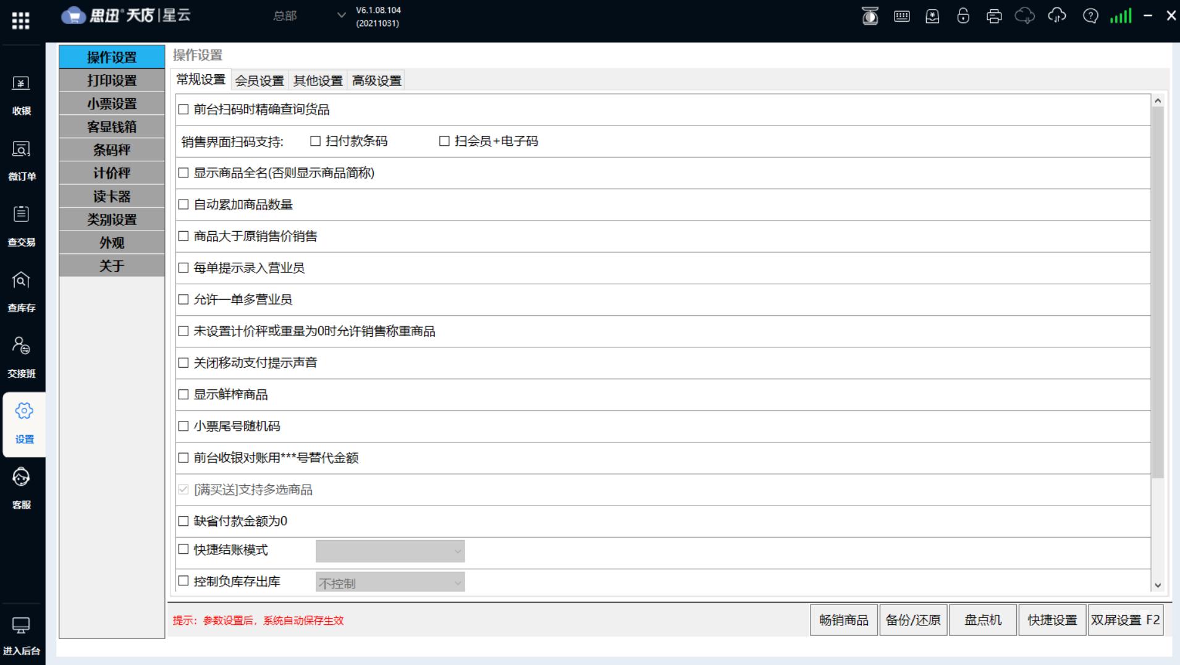
Task: Click the settings list scroll up arrow
Action: [1158, 100]
